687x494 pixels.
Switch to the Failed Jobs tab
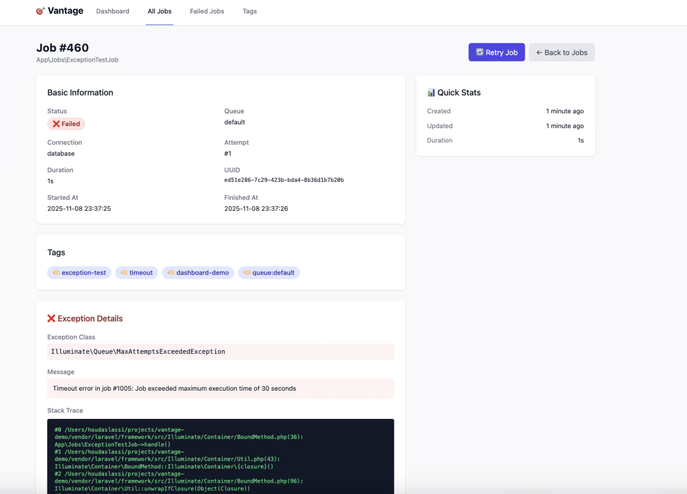pyautogui.click(x=206, y=11)
